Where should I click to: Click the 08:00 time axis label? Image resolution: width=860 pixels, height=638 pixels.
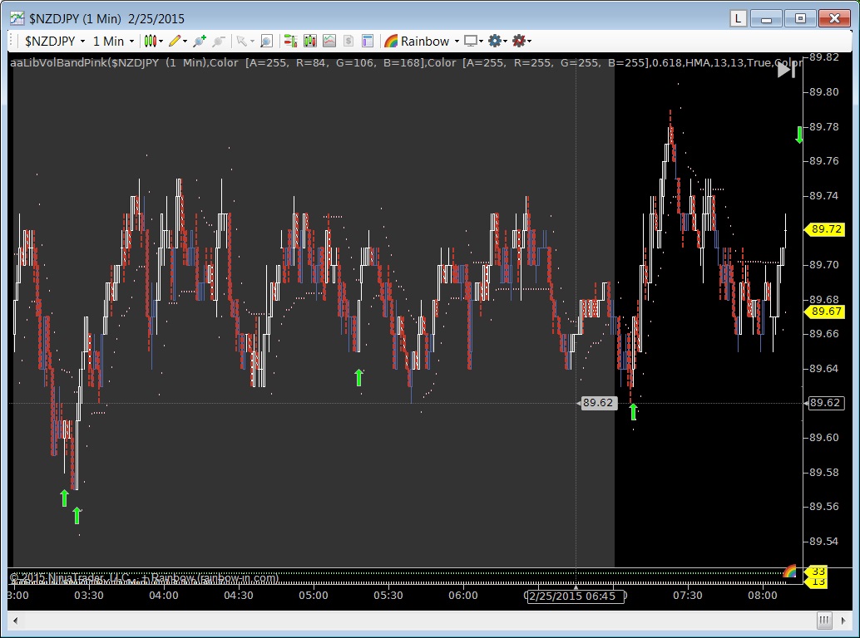pos(763,596)
